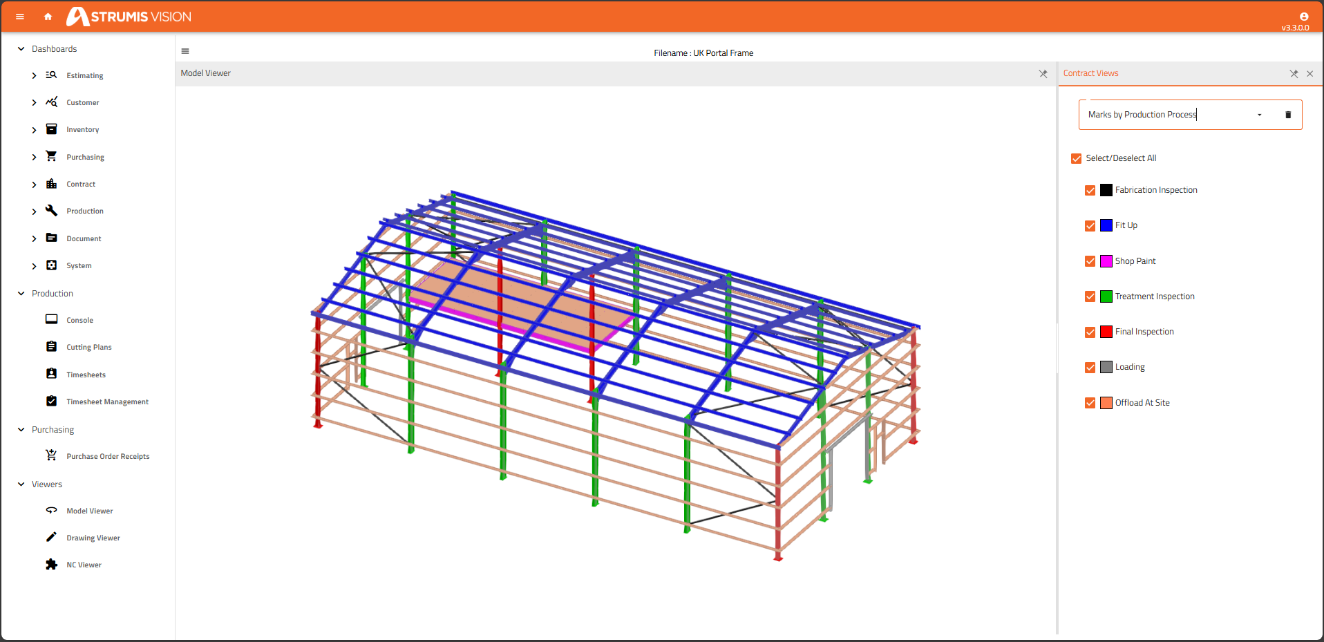Collapse the Purchasing section
Image resolution: width=1324 pixels, height=642 pixels.
pyautogui.click(x=21, y=429)
